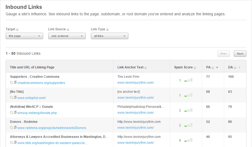Screen dimensions: 252x147
Task: Click info icon beside Link Type label
Action: tap(107, 30)
